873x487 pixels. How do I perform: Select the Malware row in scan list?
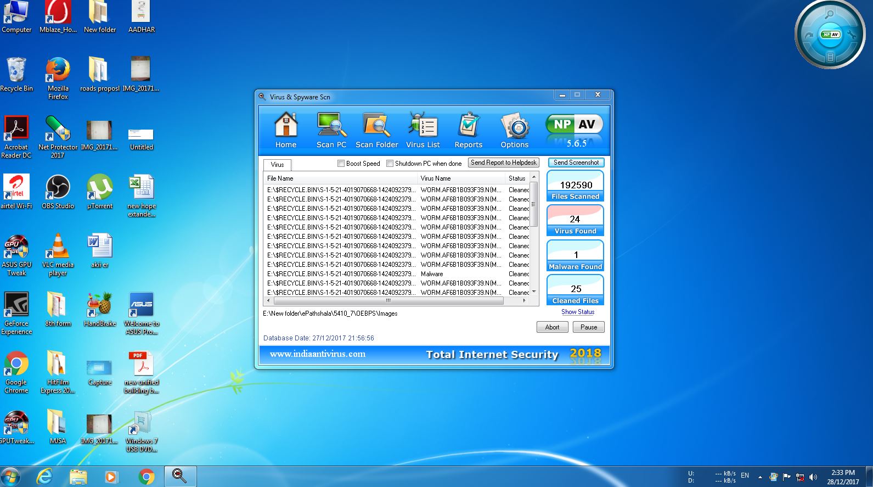pyautogui.click(x=397, y=274)
